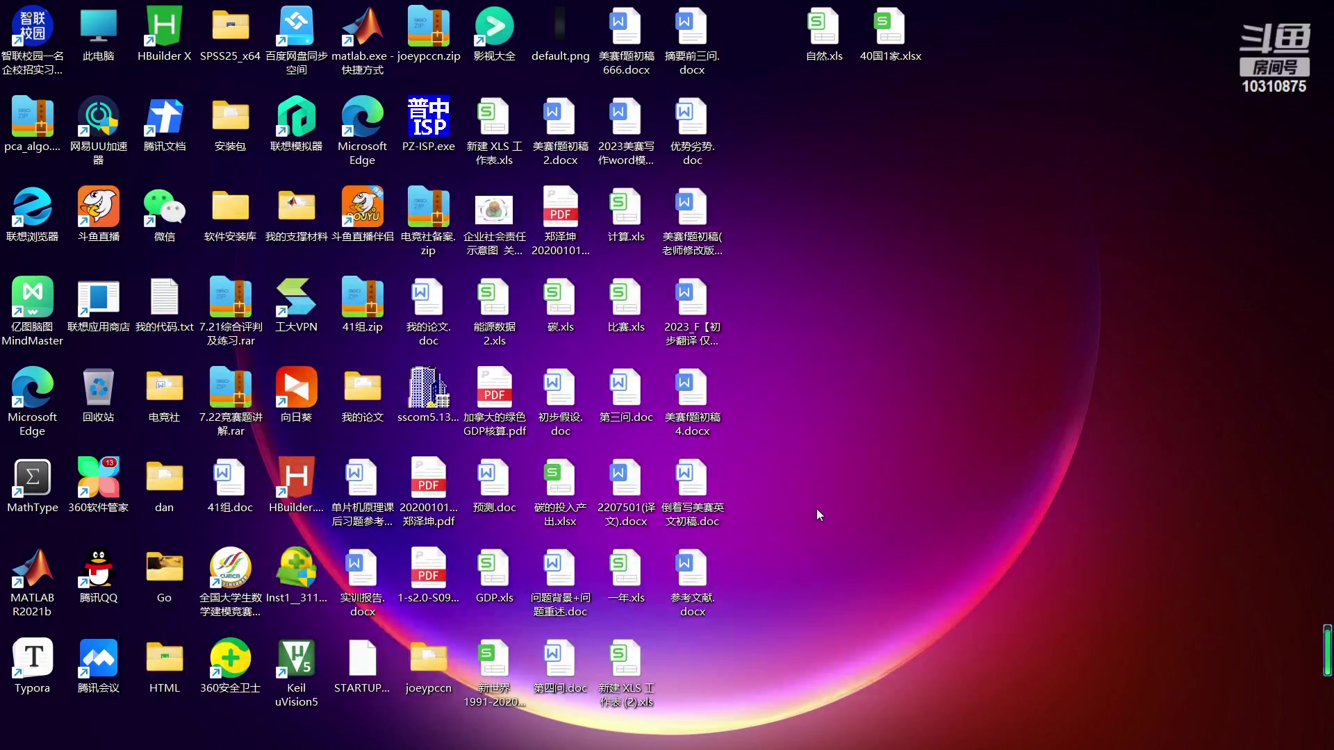Open the 腾讯文档 shortcut
1334x750 pixels.
pyautogui.click(x=164, y=124)
